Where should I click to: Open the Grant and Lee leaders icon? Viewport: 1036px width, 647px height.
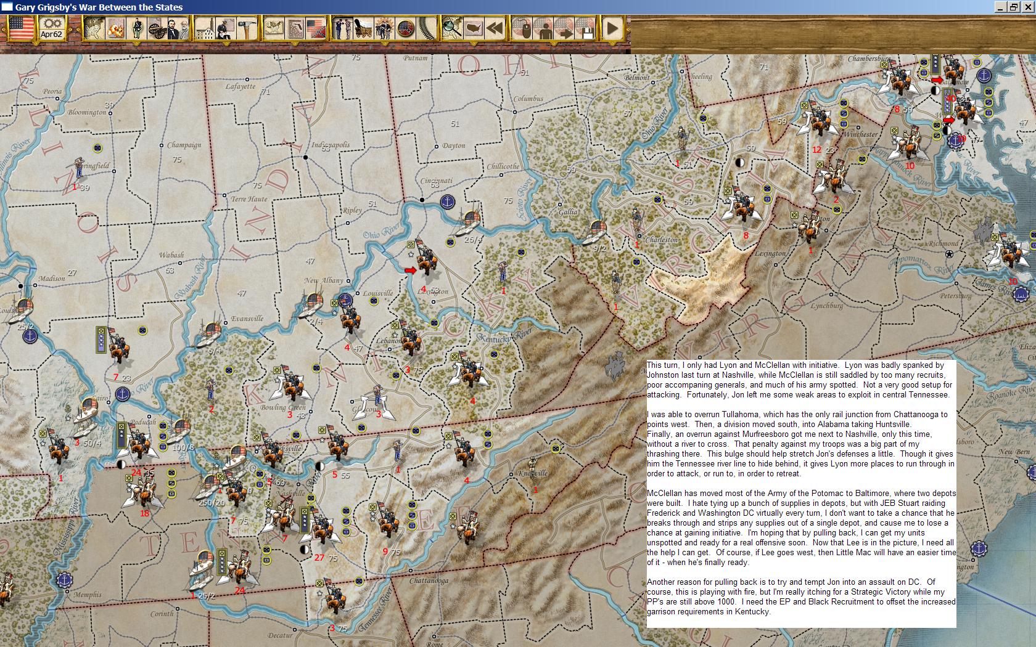click(178, 28)
